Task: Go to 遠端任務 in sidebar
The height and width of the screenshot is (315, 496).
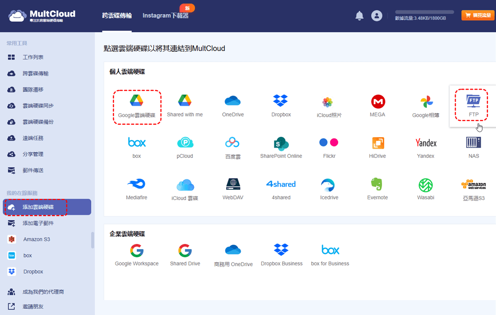Action: tap(33, 138)
